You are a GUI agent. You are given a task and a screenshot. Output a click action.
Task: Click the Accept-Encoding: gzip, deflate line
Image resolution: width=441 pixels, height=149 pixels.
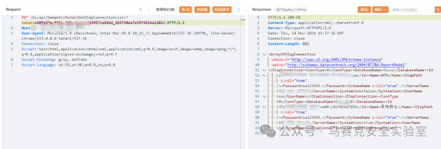click(x=54, y=60)
